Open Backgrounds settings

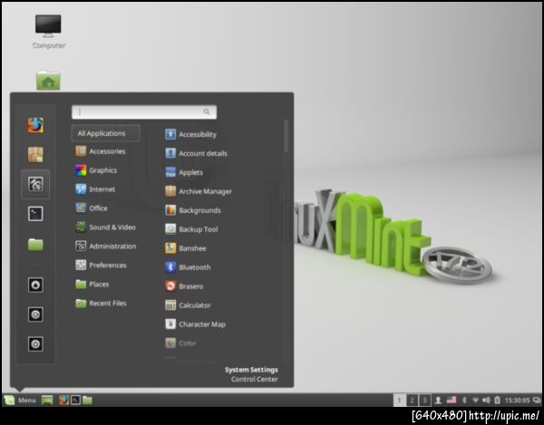(x=193, y=210)
